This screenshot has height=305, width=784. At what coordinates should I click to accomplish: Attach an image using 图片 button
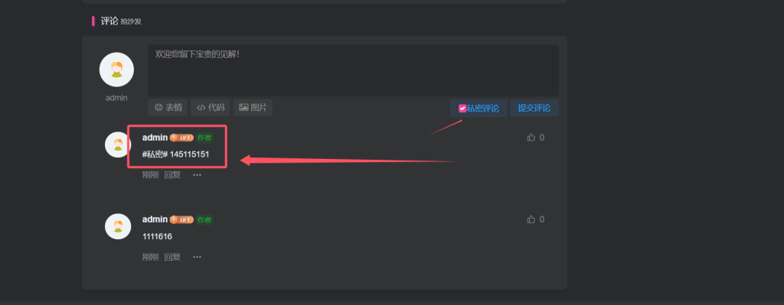(x=253, y=107)
